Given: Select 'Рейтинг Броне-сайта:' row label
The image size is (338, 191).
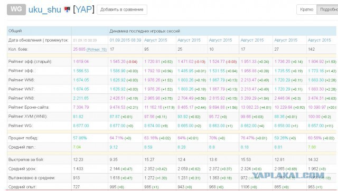Looking at the screenshot, I should (x=29, y=107).
